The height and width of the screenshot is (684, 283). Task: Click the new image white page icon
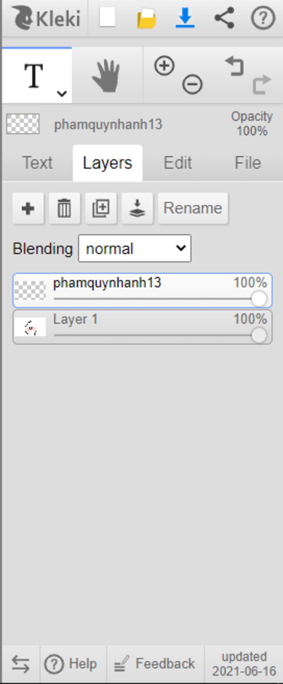click(107, 17)
